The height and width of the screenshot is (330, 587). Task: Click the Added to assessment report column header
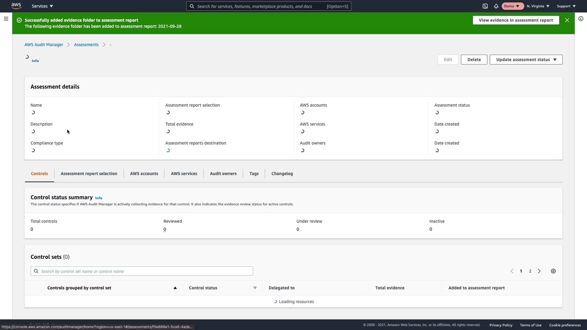(x=476, y=288)
